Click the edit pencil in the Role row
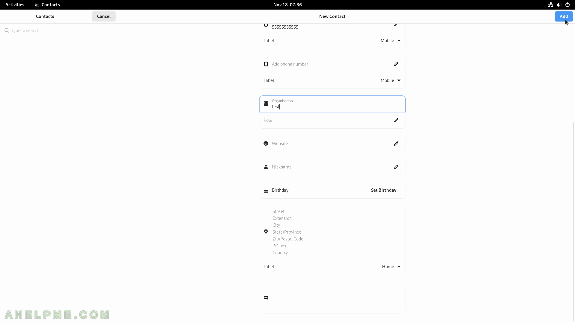The height and width of the screenshot is (323, 575). (396, 120)
